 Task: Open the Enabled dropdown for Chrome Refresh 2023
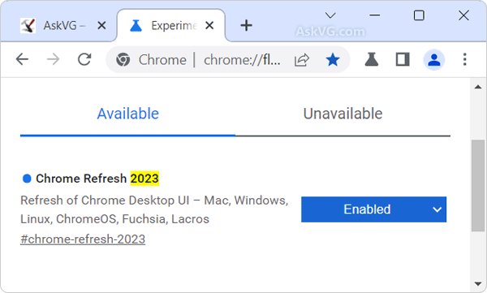pyautogui.click(x=373, y=209)
